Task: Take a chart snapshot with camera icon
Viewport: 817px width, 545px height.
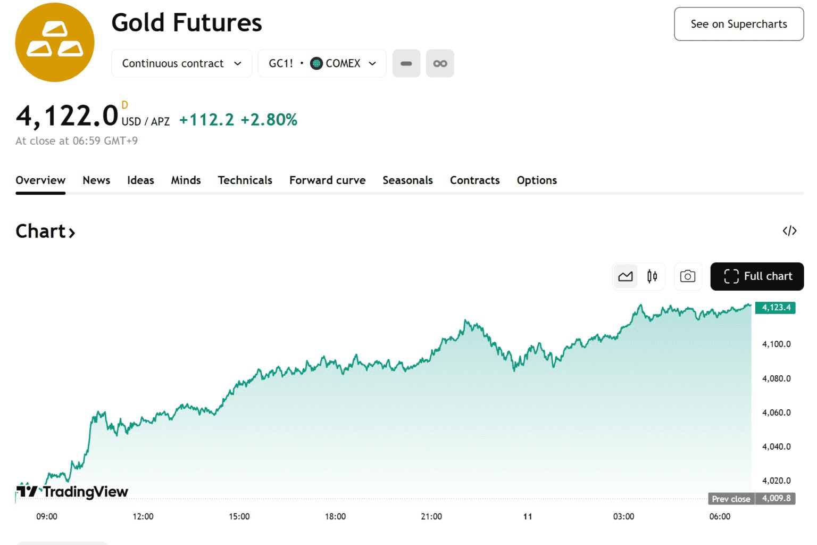Action: 688,276
